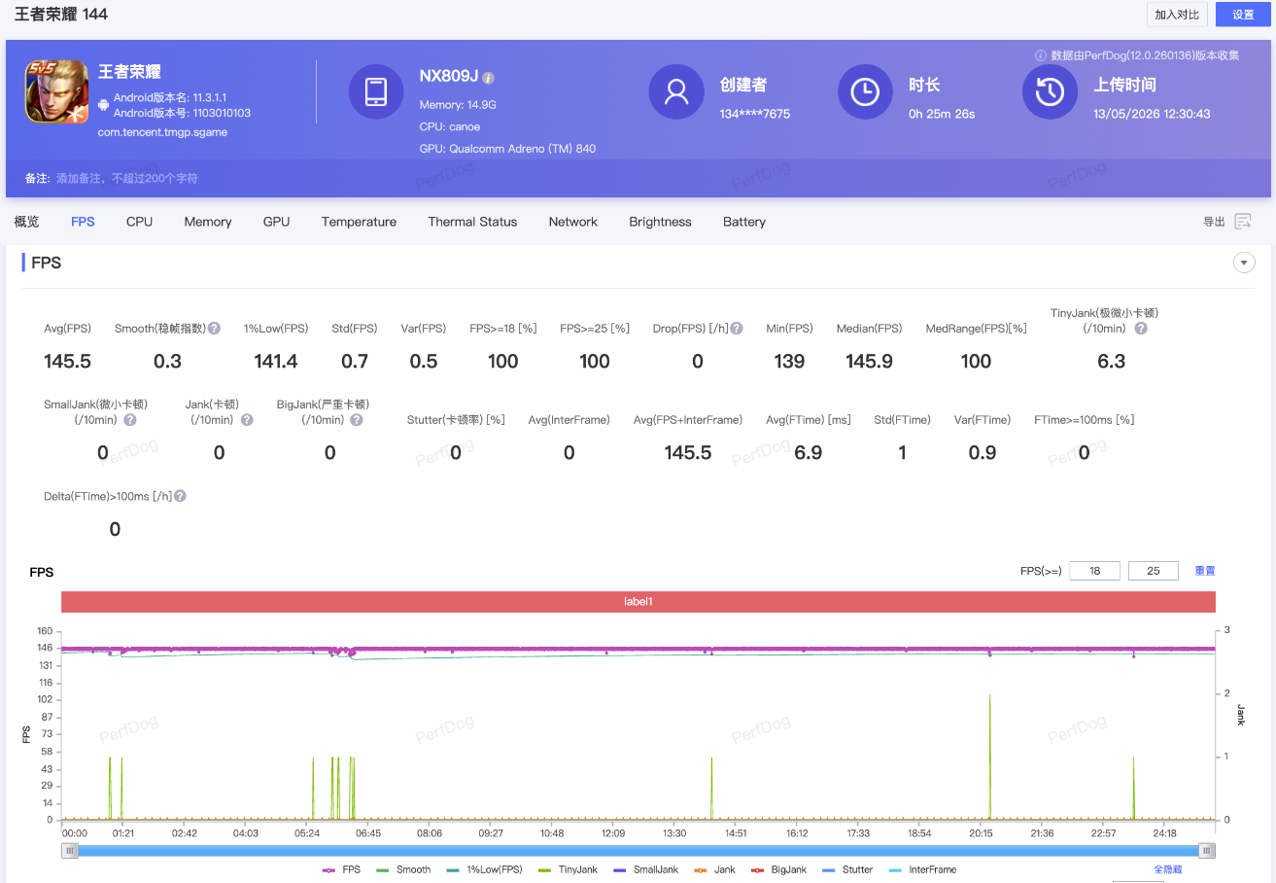Image resolution: width=1276 pixels, height=883 pixels.
Task: Switch to the 概览 tab
Action: [x=27, y=222]
